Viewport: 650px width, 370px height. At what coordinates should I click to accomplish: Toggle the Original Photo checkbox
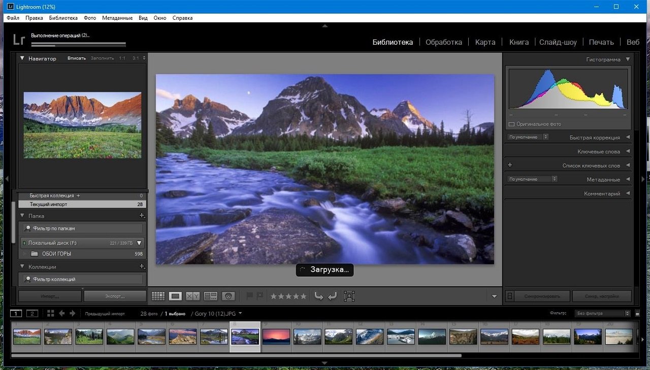point(511,124)
